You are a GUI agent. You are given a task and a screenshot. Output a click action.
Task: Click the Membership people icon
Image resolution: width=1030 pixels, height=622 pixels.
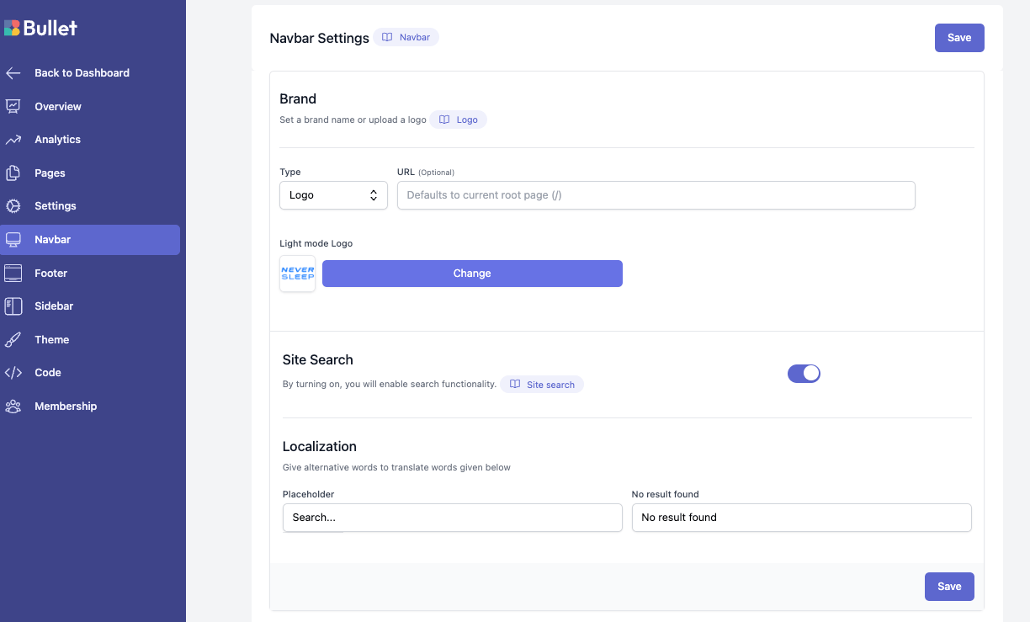pyautogui.click(x=13, y=407)
